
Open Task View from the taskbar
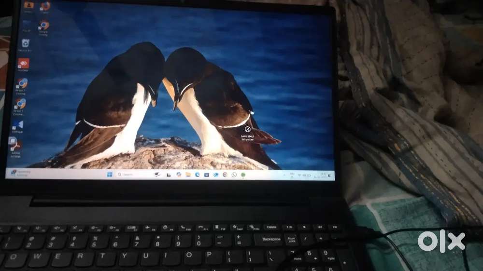(x=169, y=175)
